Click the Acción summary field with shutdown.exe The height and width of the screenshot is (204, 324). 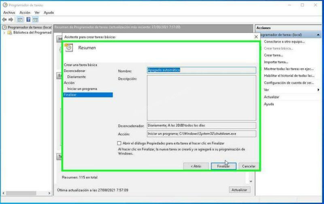(201, 134)
